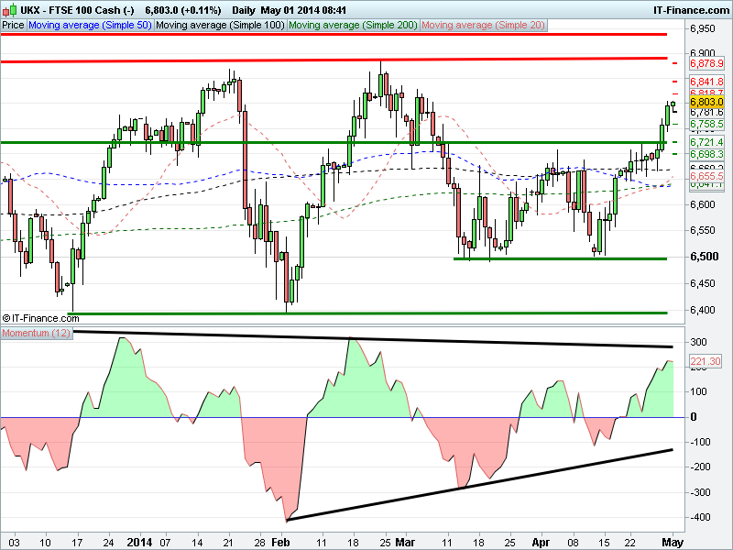Click the pink 6,655.5 price label
Image resolution: width=733 pixels, height=550 pixels.
point(706,175)
